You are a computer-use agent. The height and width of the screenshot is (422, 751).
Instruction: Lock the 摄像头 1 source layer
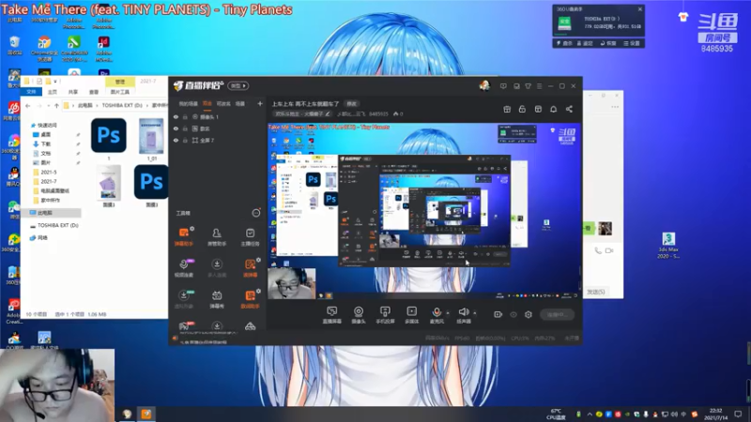pyautogui.click(x=185, y=116)
